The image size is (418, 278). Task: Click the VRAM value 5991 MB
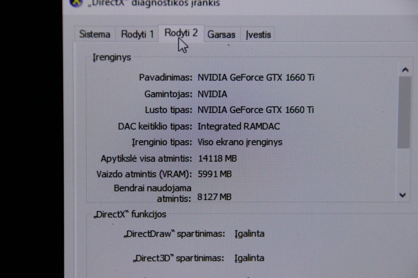tap(215, 174)
